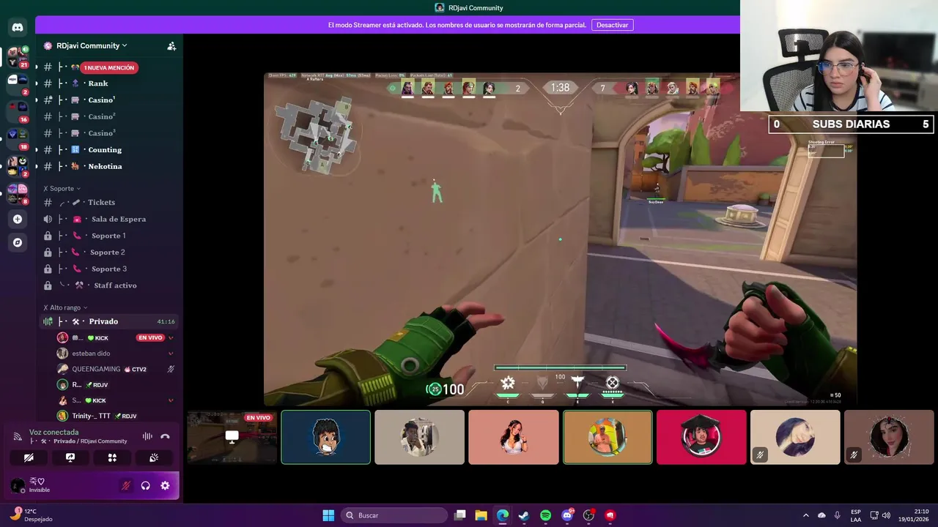Open weather widget showing 12°C Despejado

[31, 515]
